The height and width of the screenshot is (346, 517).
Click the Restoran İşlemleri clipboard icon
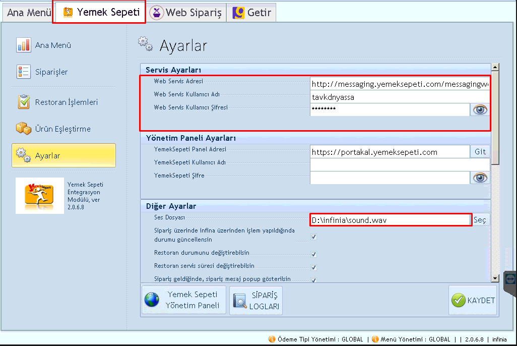(x=24, y=102)
